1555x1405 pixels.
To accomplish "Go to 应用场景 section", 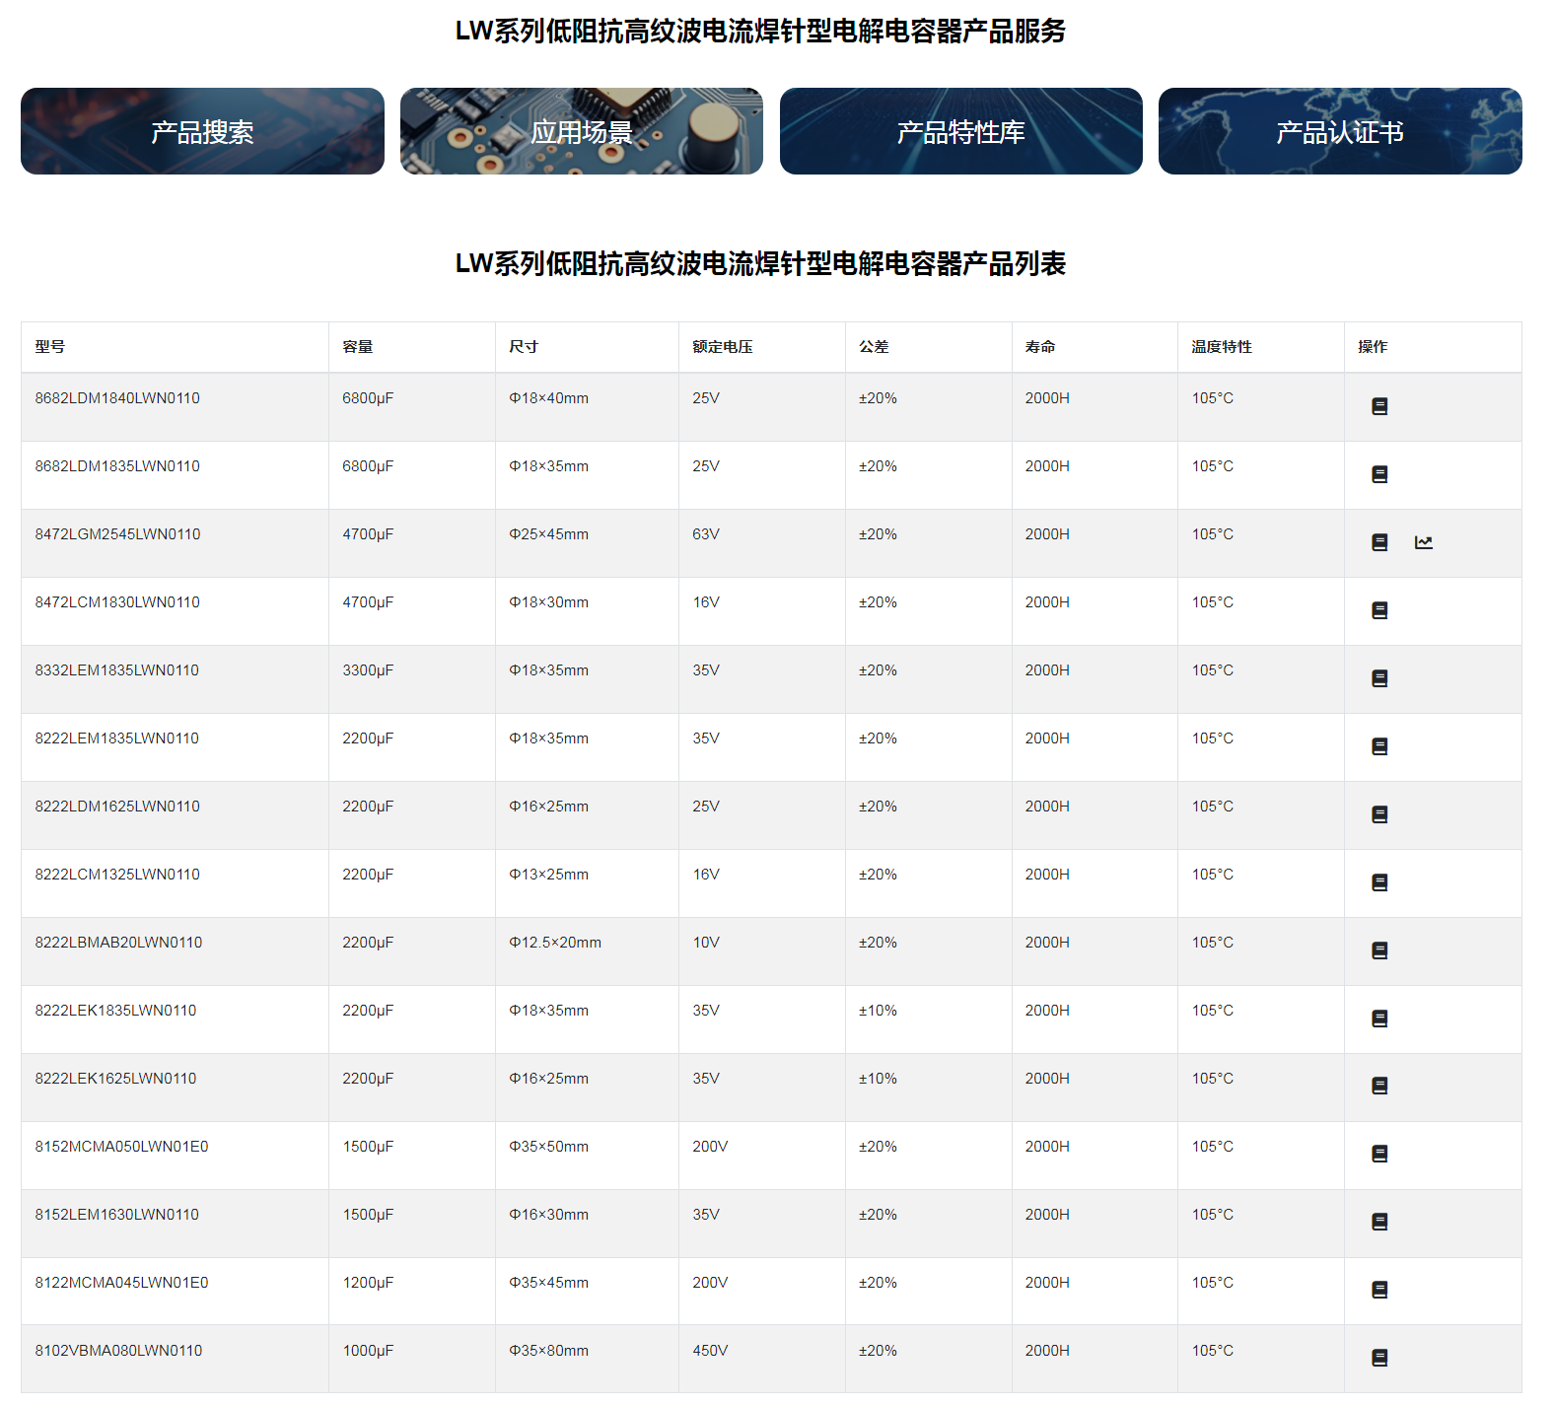I will click(581, 131).
